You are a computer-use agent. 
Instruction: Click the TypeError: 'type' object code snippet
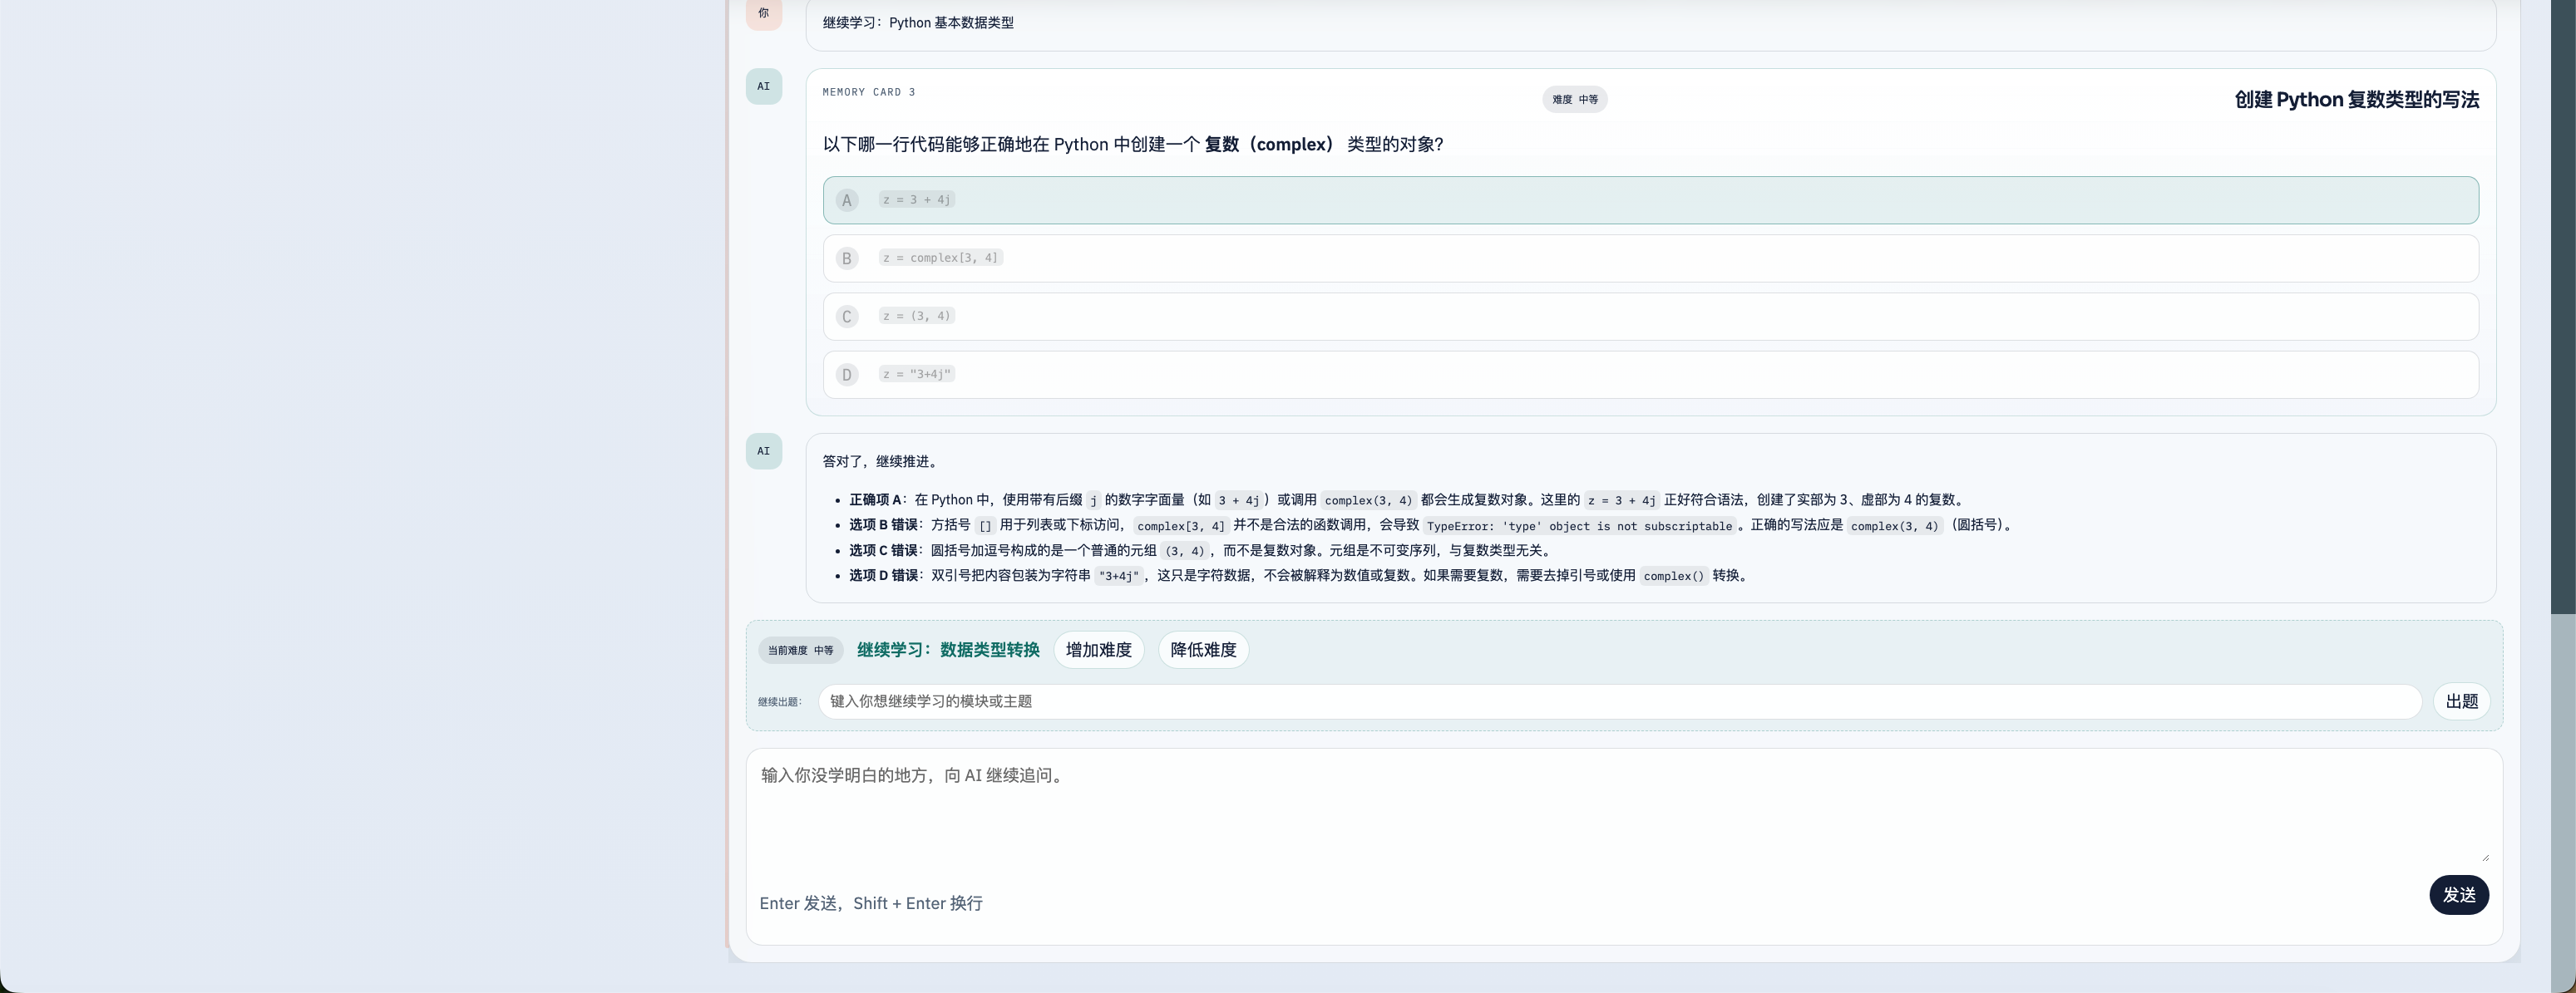click(x=1579, y=527)
